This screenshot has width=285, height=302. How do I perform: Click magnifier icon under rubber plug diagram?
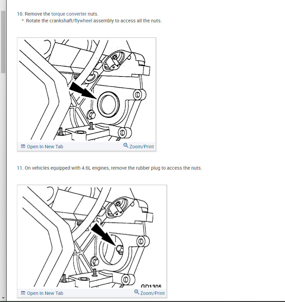point(126,146)
